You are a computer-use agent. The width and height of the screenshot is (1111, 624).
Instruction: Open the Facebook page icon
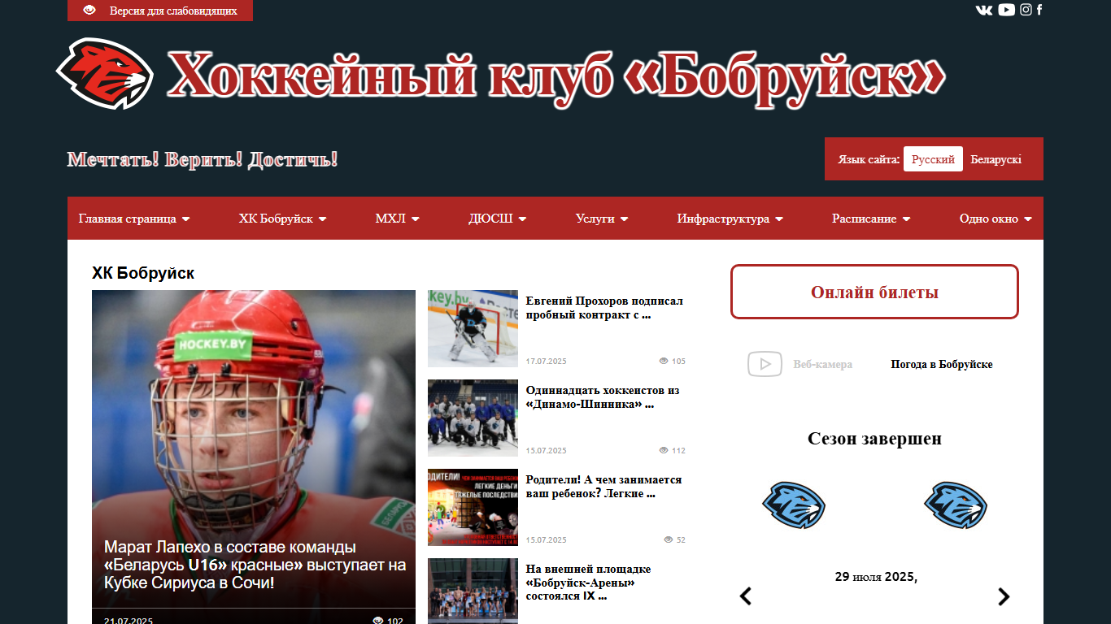1039,10
